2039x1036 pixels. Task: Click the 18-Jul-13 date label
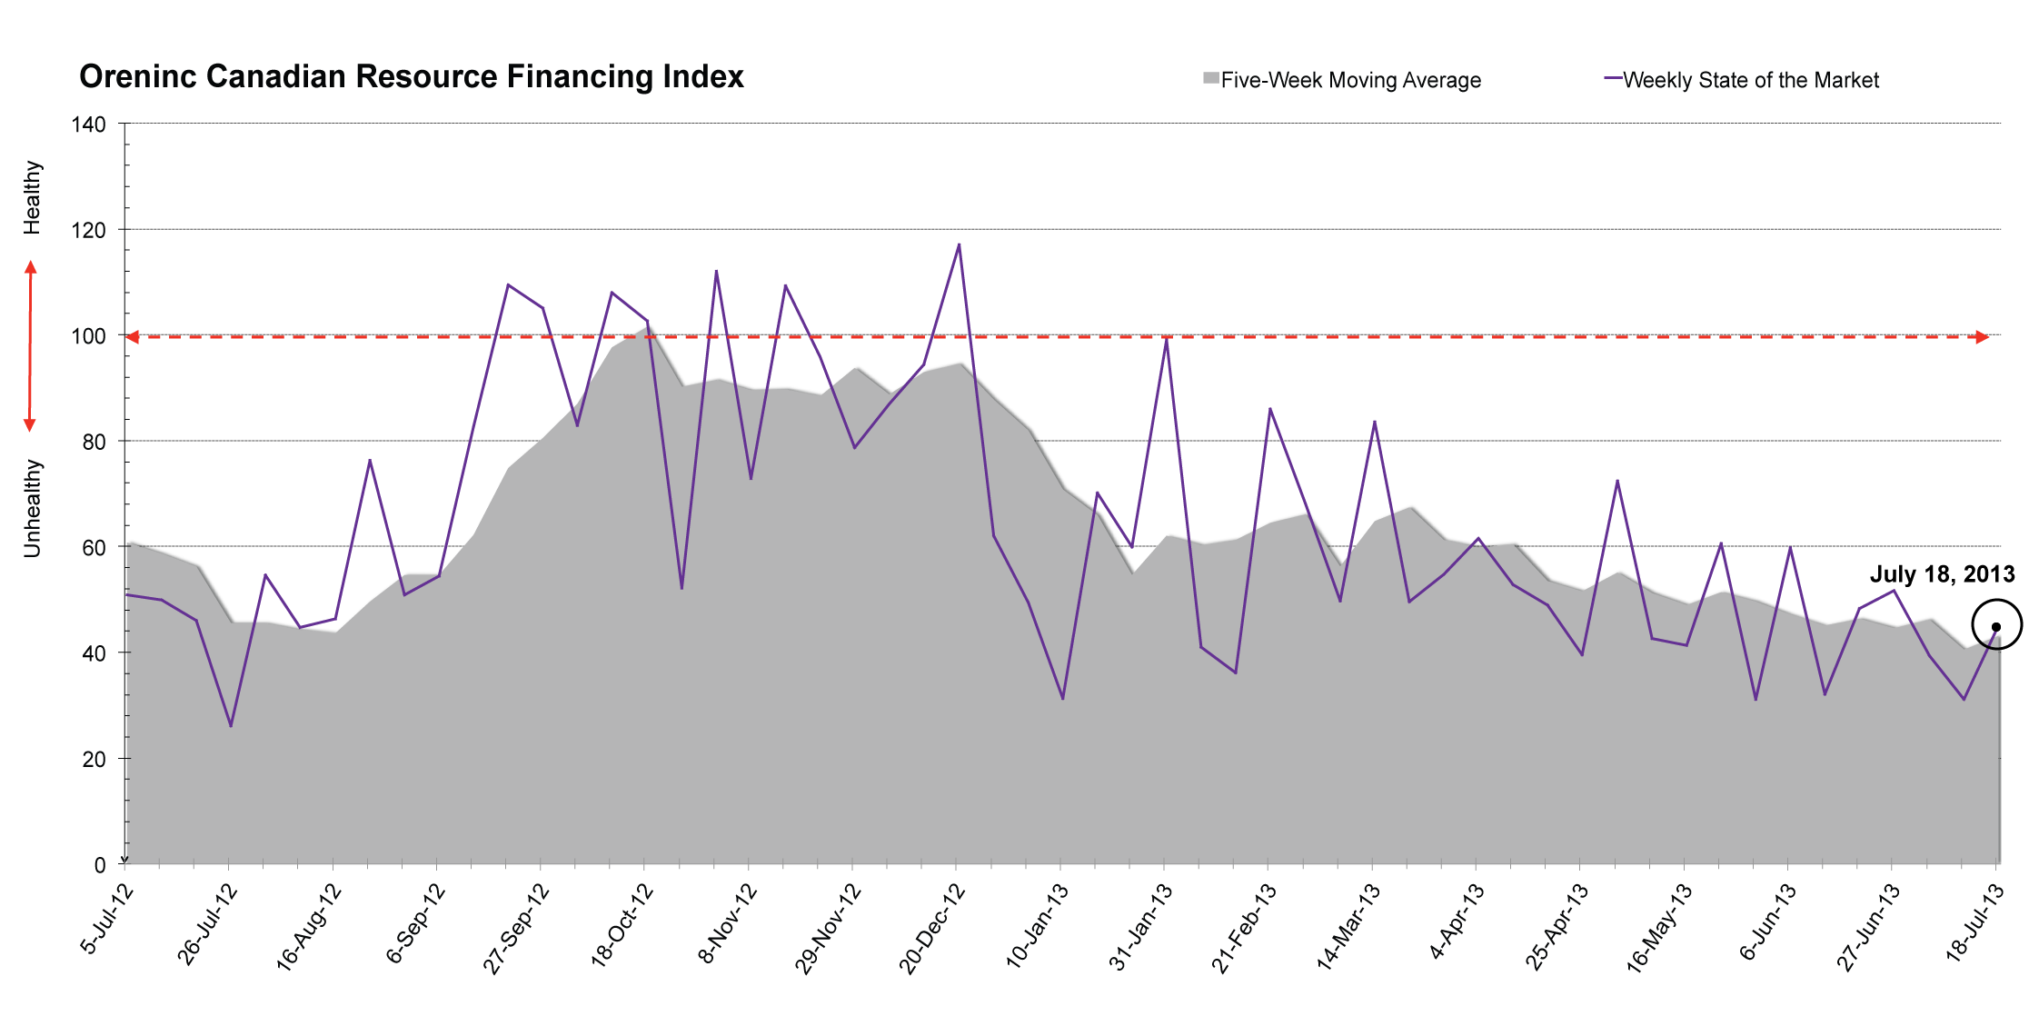pos(1974,922)
